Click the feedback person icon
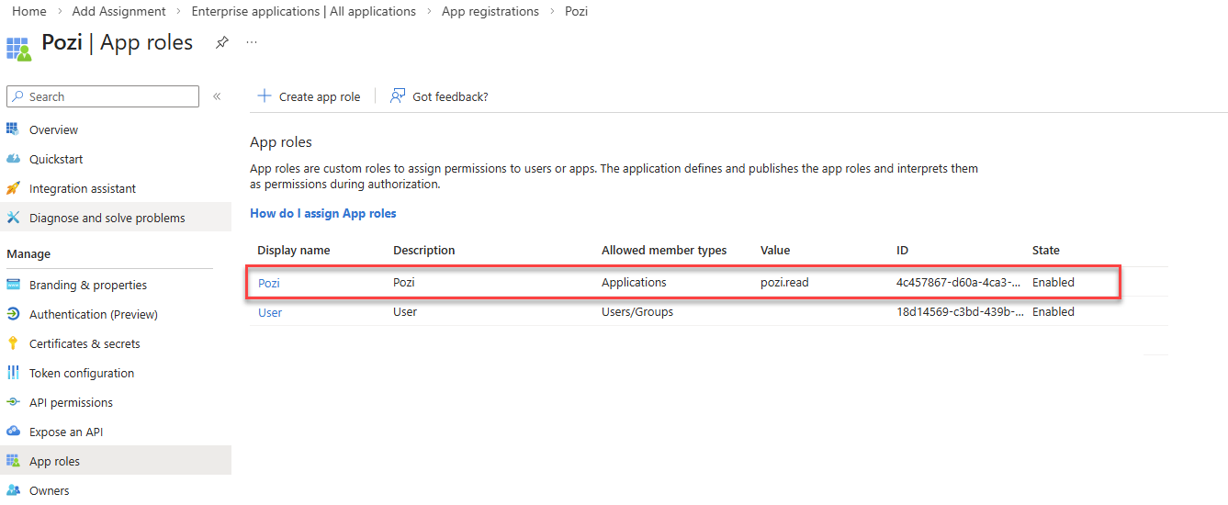Viewport: 1228px width, 505px height. click(x=398, y=96)
